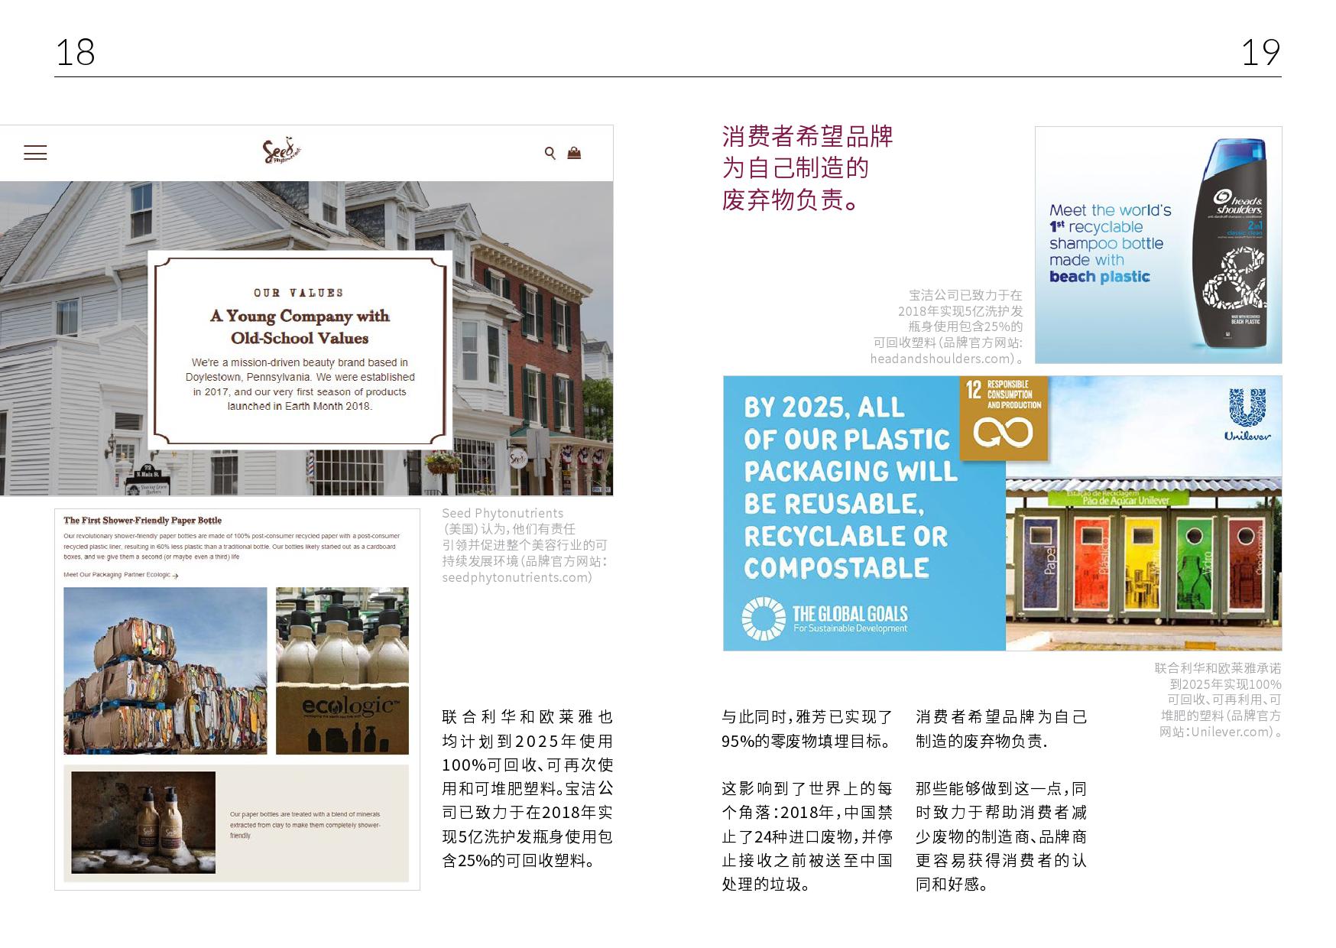Click 'THE GLOBAL GOALS' text
This screenshot has height=948, width=1336.
[x=850, y=613]
